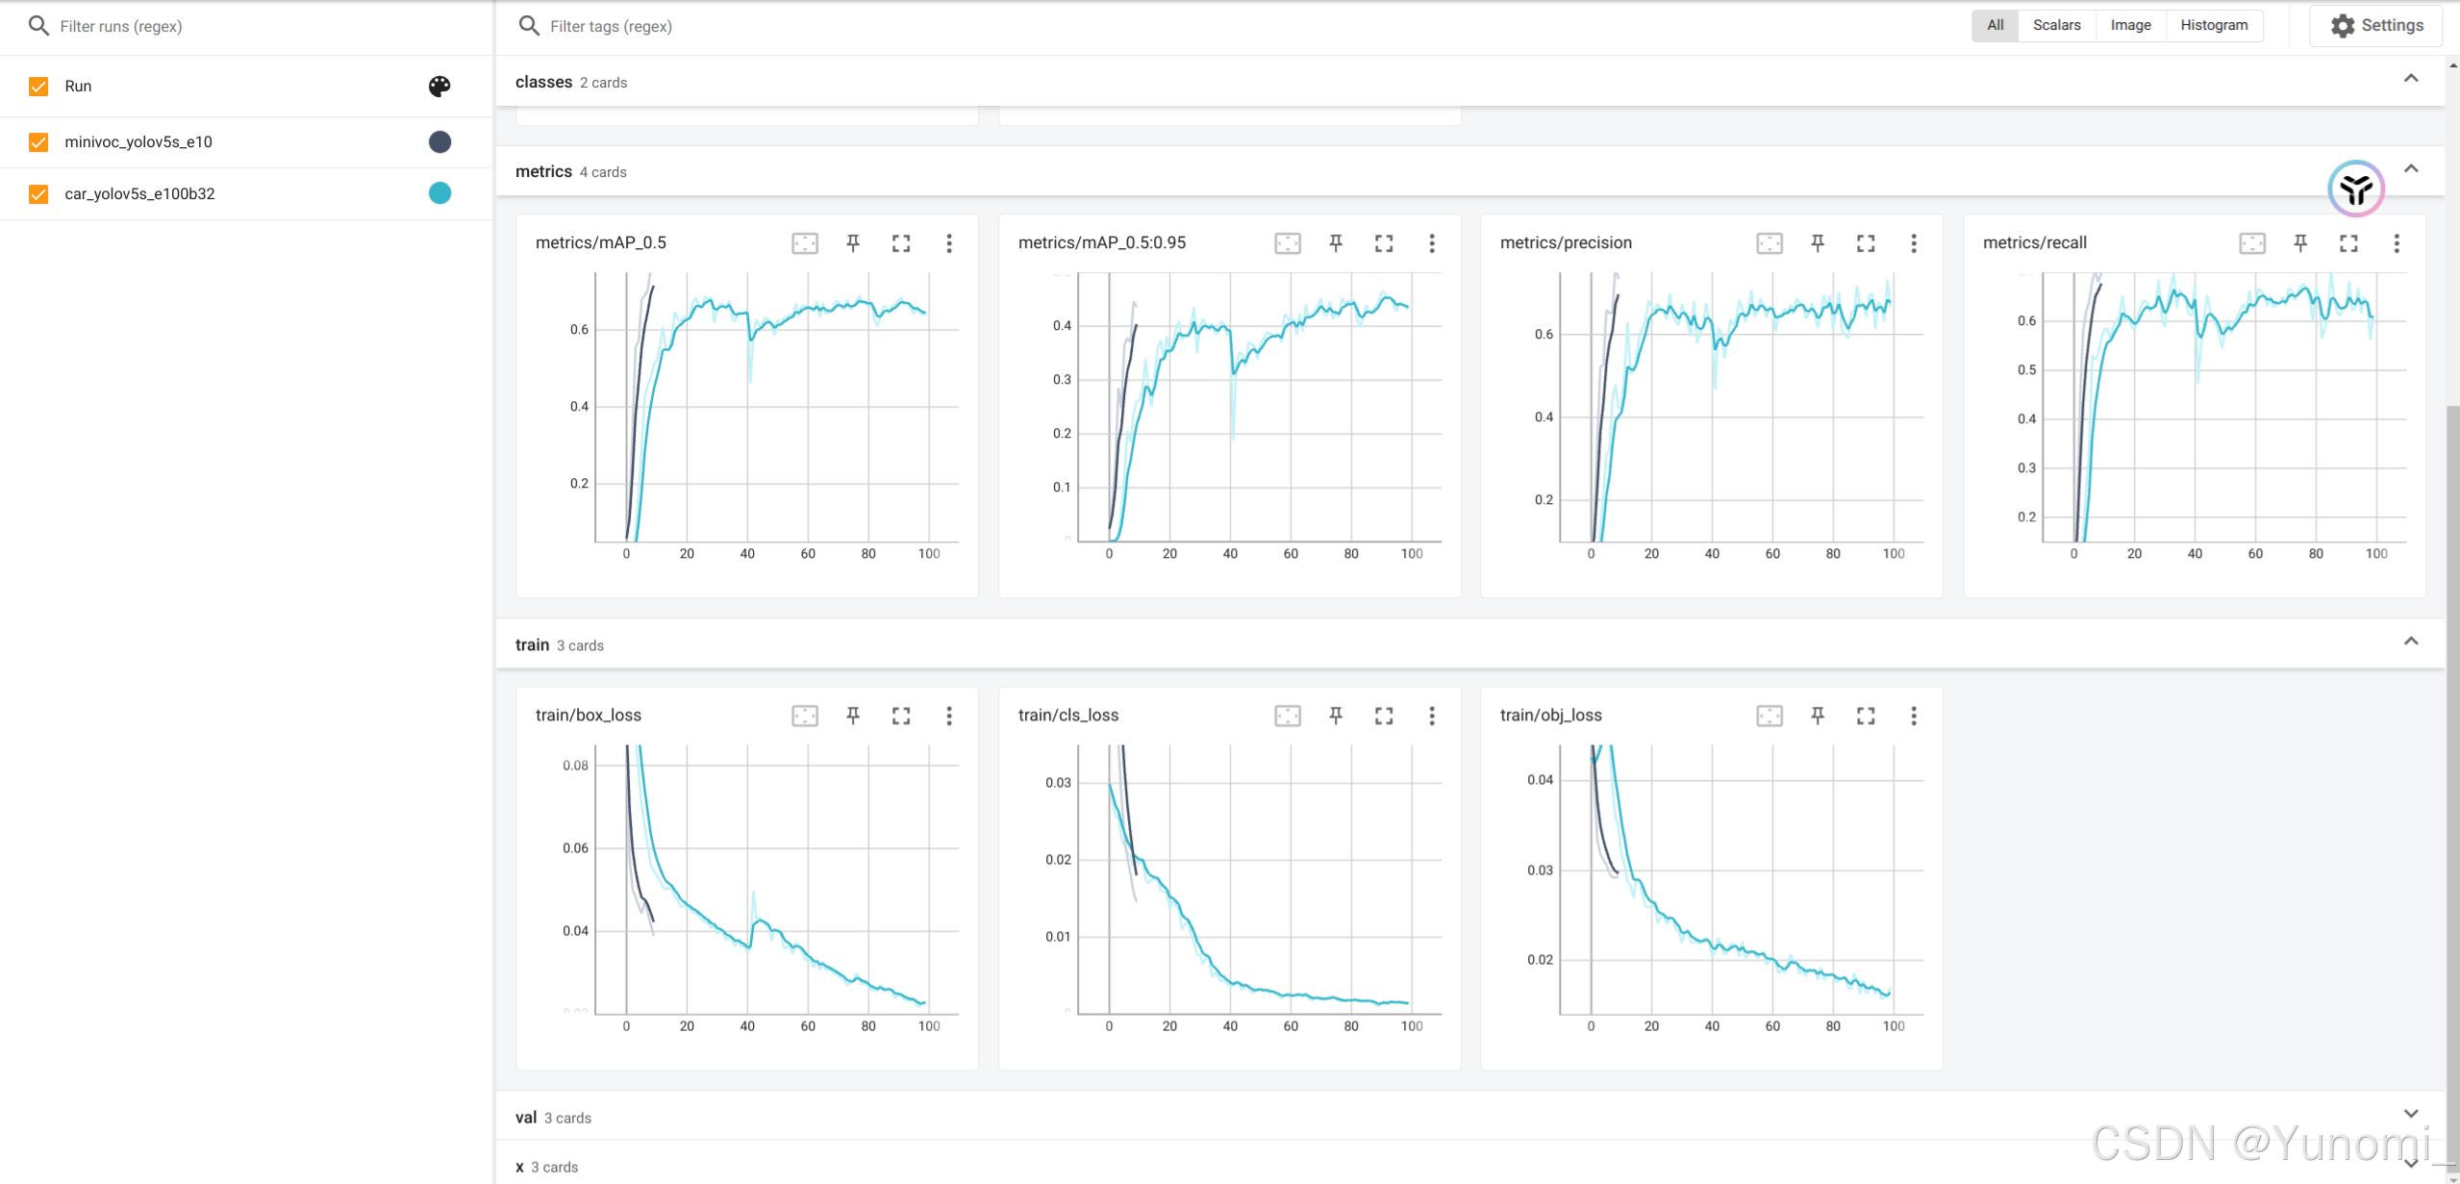The image size is (2460, 1184).
Task: Switch to the Histogram tab
Action: click(x=2213, y=25)
